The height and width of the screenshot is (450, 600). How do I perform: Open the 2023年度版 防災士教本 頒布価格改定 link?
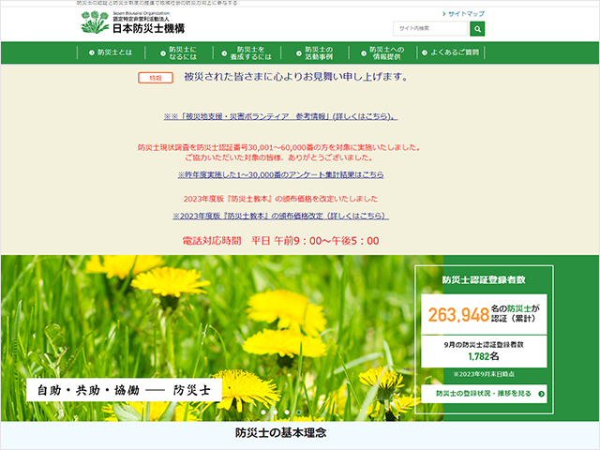click(280, 216)
